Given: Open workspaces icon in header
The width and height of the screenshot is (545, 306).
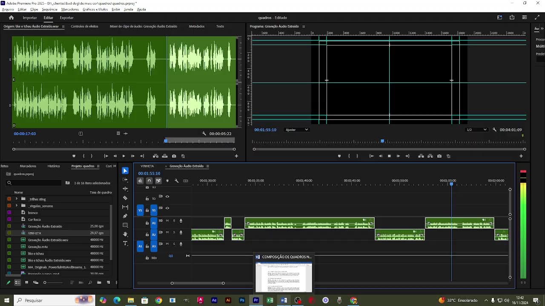Looking at the screenshot, I should click(x=499, y=17).
